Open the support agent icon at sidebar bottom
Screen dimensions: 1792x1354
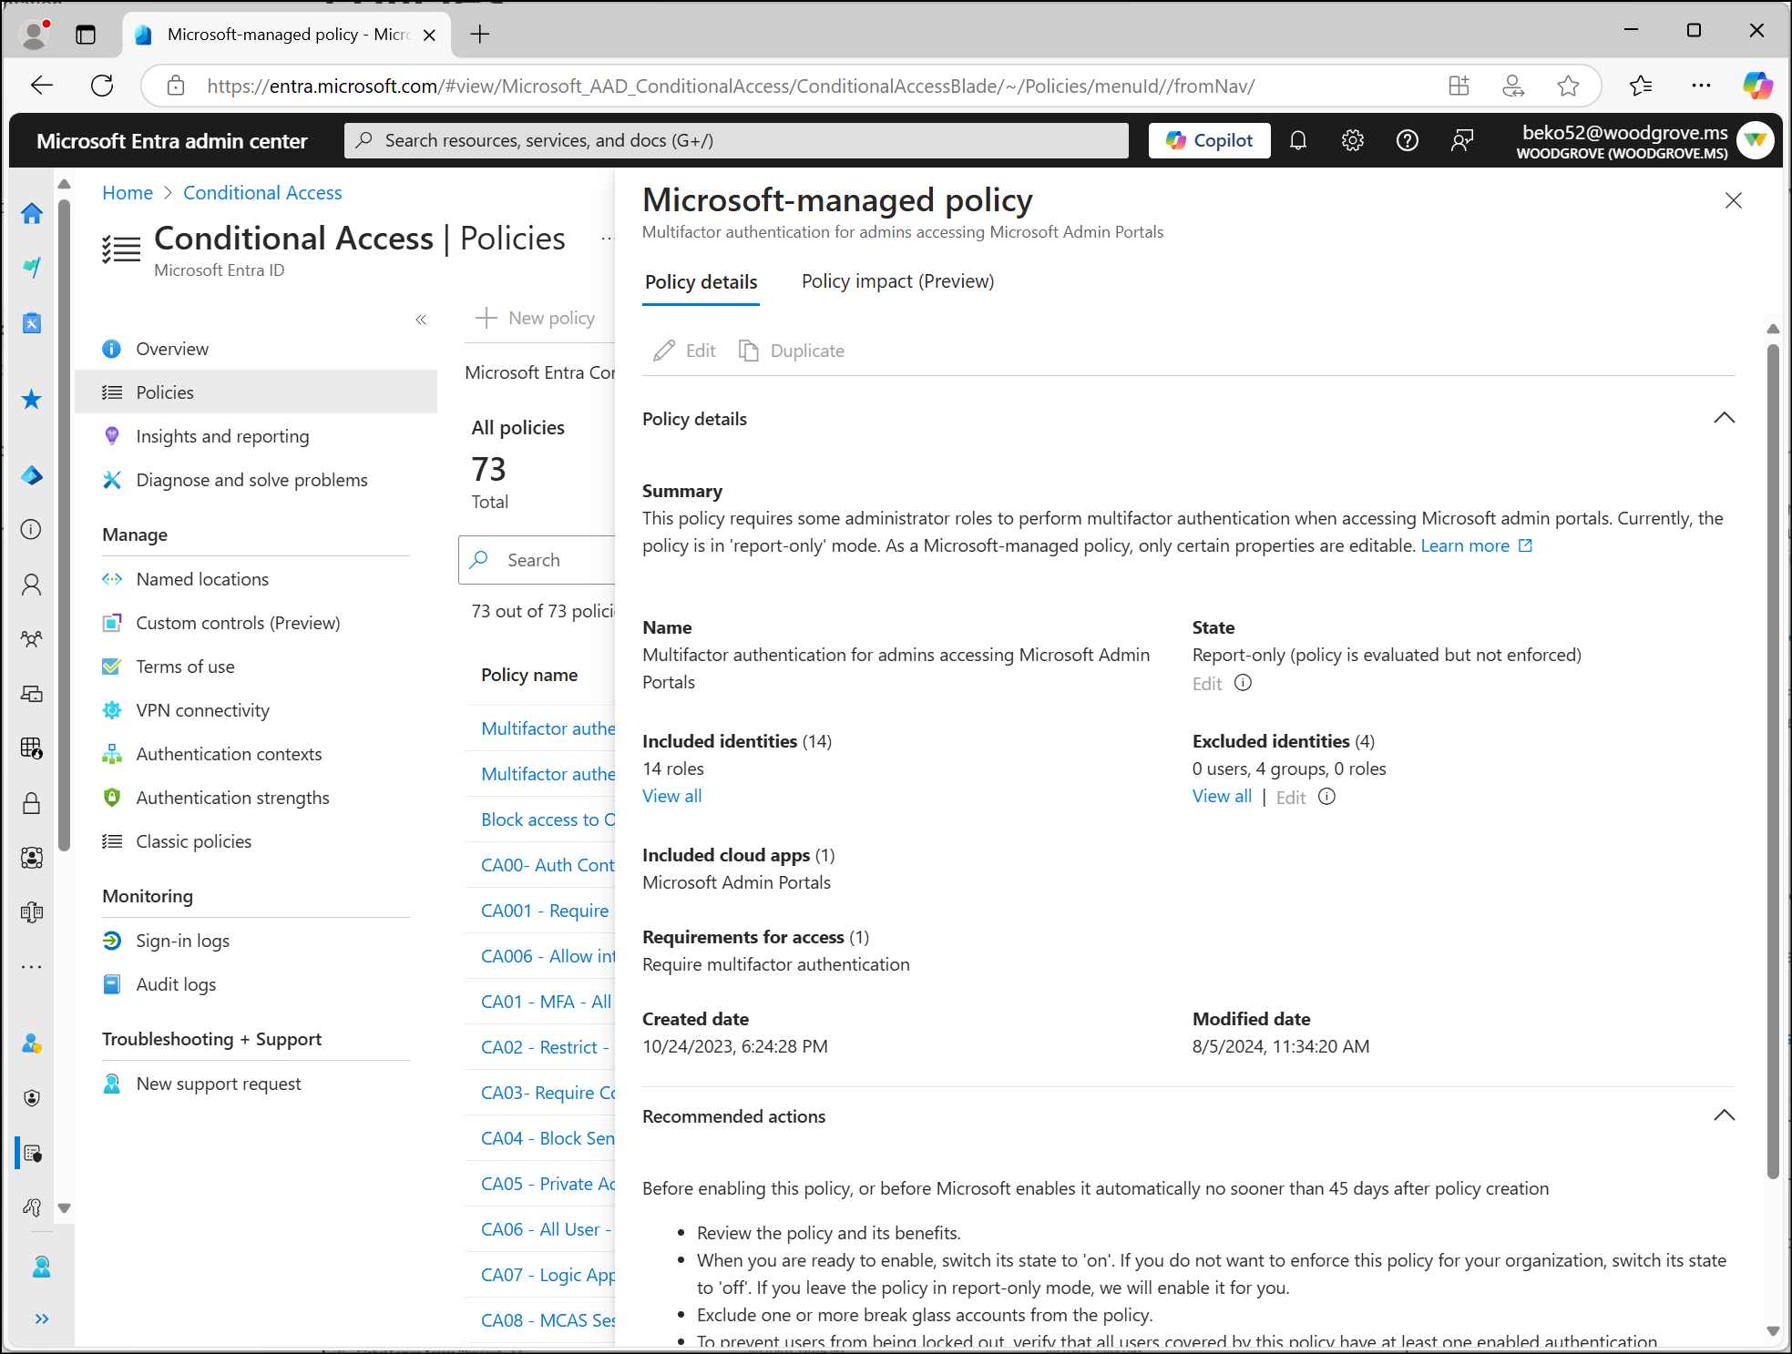coord(42,1267)
